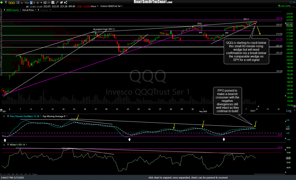Click the green plus add-symbol icon
The image size is (296, 180).
point(2,2)
